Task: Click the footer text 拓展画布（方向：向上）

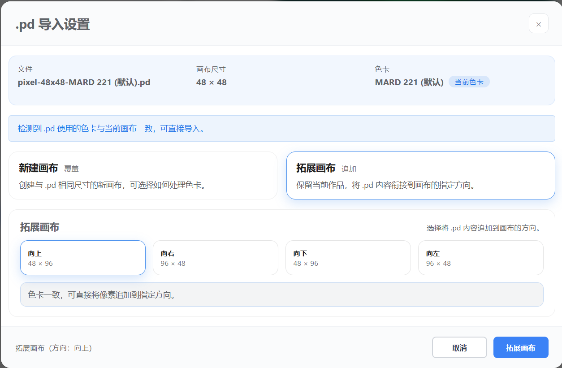Action: click(54, 348)
